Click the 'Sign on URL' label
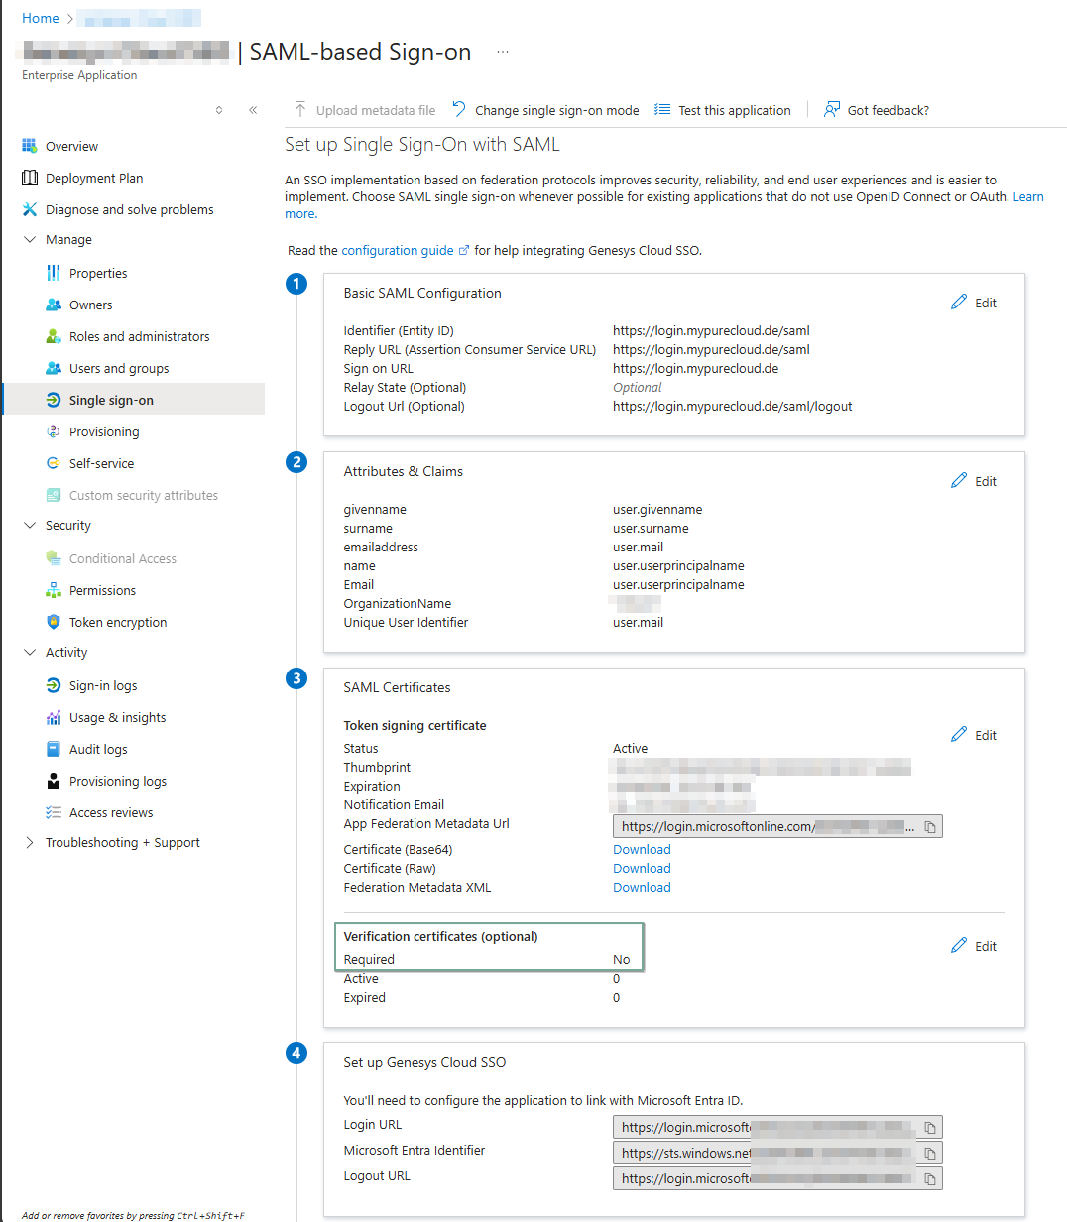The image size is (1067, 1222). [x=378, y=368]
